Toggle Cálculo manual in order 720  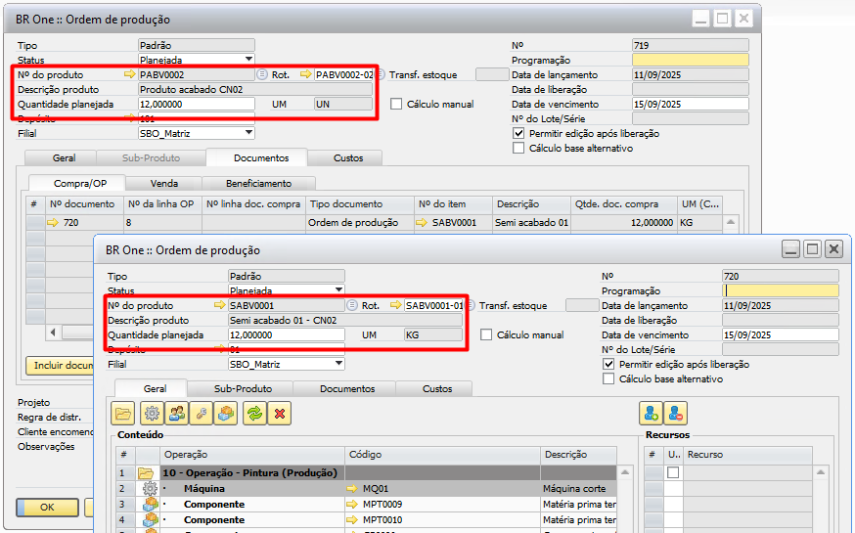pos(487,335)
